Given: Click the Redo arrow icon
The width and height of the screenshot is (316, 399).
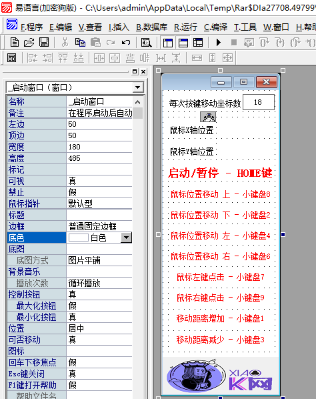Looking at the screenshot, I should point(111,42).
